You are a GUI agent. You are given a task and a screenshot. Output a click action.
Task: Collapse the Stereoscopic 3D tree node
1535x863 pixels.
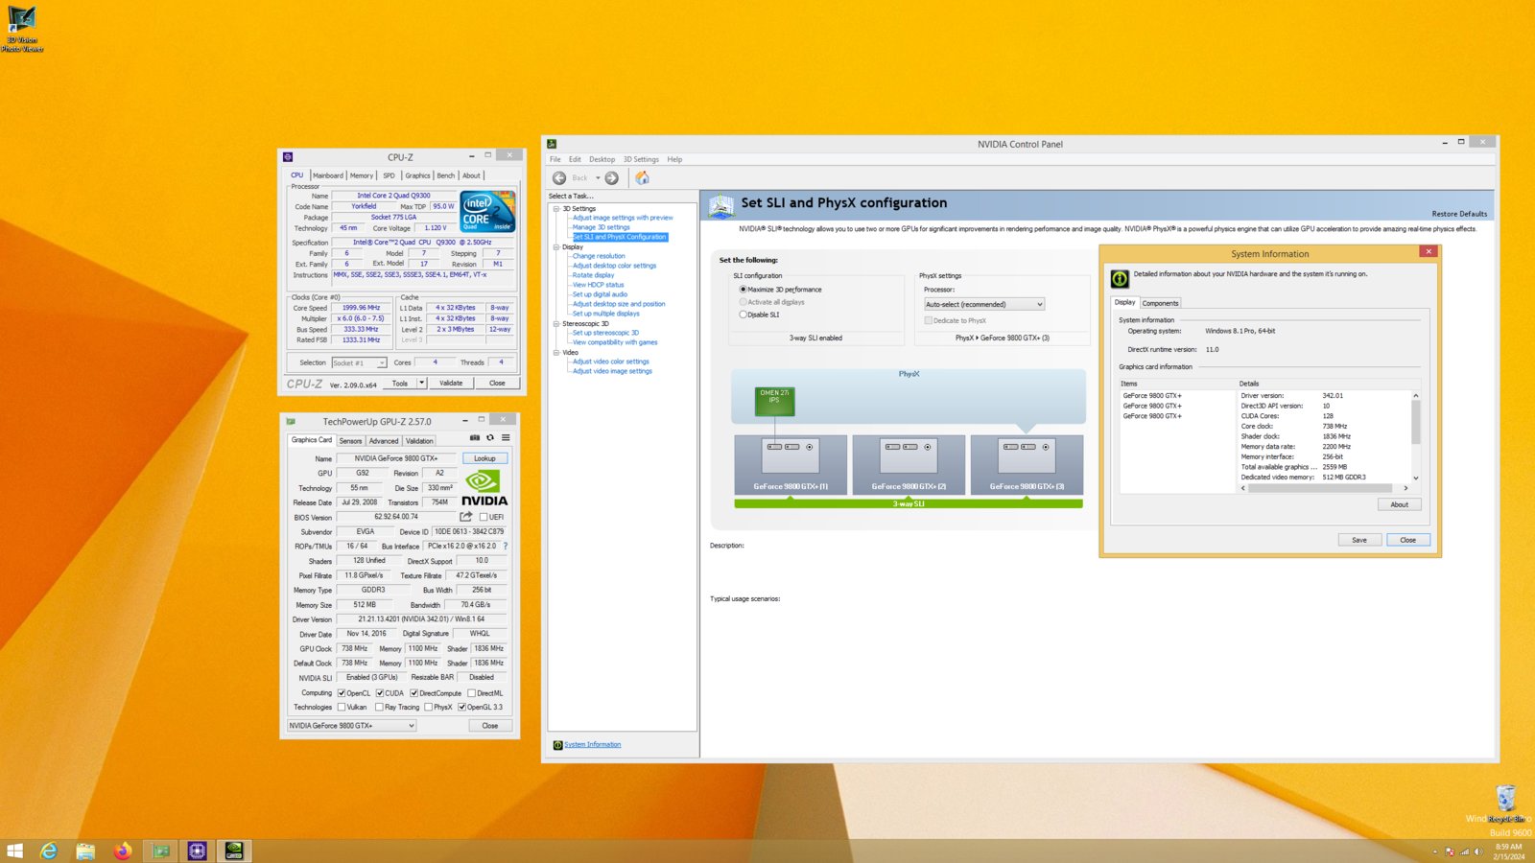click(x=555, y=323)
